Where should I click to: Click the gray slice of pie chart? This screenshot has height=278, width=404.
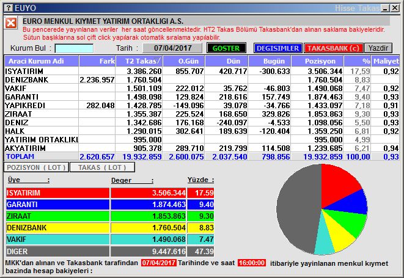pyautogui.click(x=299, y=209)
